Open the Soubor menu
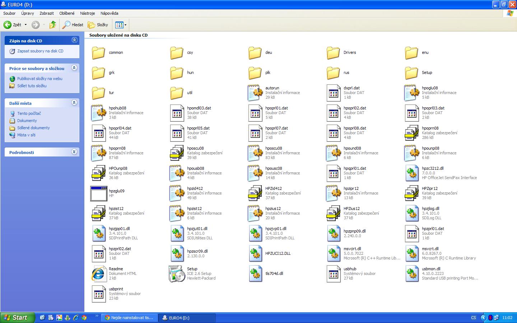 (9, 13)
